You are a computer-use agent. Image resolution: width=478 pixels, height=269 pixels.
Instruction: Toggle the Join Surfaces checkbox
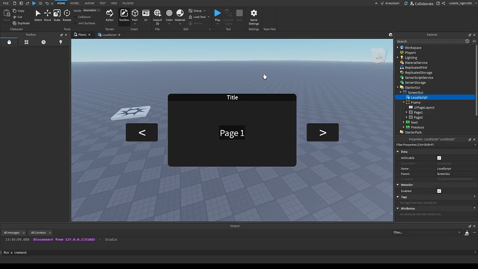[x=75, y=23]
